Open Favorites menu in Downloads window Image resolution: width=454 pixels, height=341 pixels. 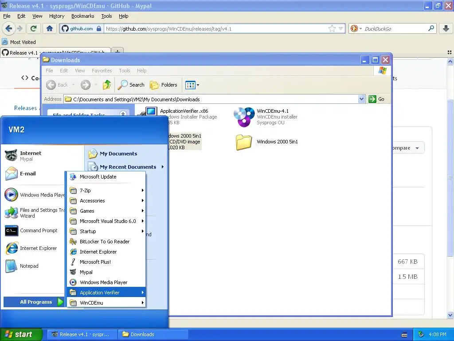[102, 71]
